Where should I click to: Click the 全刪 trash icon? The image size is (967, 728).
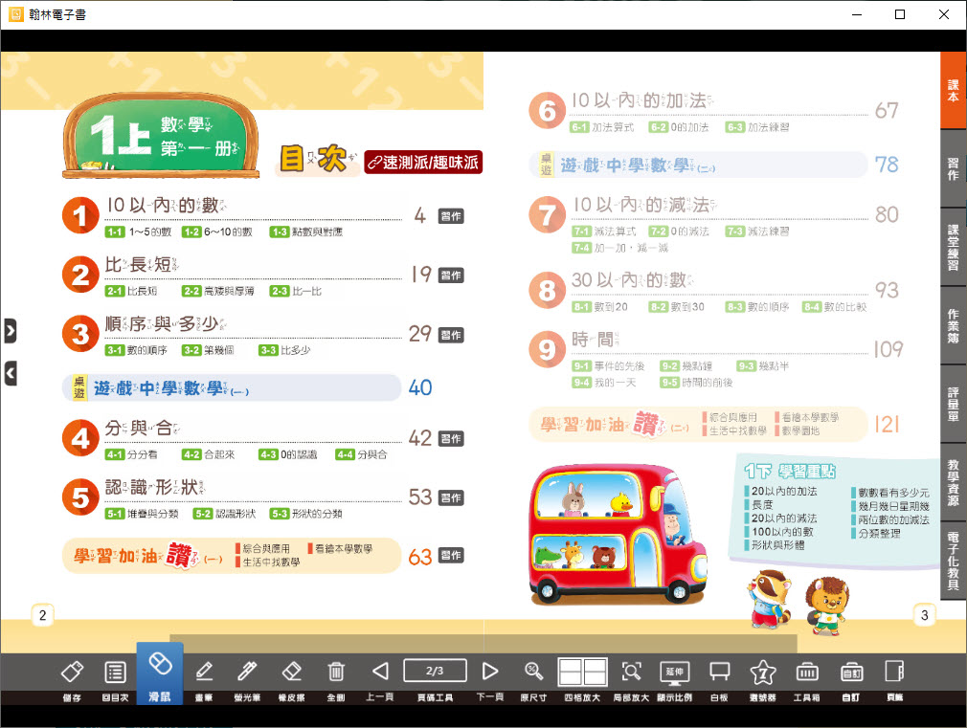click(x=336, y=672)
